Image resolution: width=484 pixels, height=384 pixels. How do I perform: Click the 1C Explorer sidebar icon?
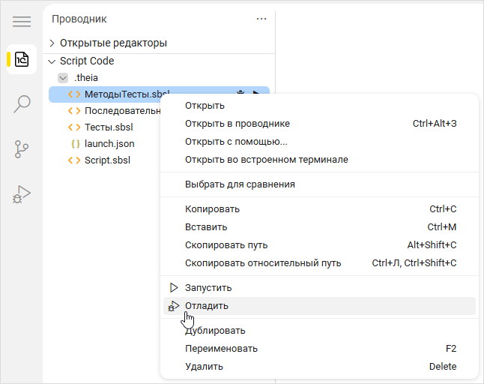click(21, 59)
